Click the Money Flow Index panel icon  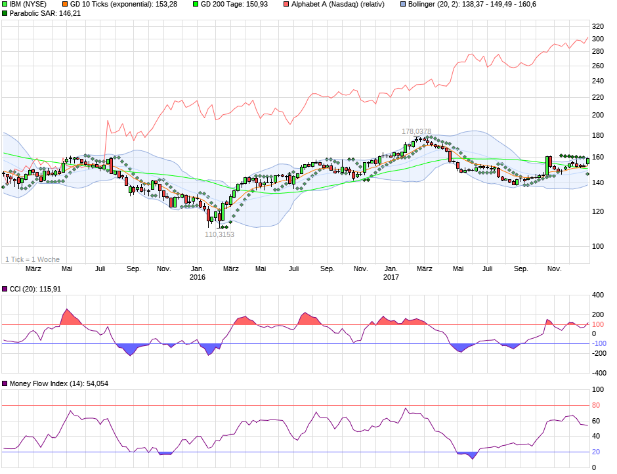pyautogui.click(x=6, y=383)
